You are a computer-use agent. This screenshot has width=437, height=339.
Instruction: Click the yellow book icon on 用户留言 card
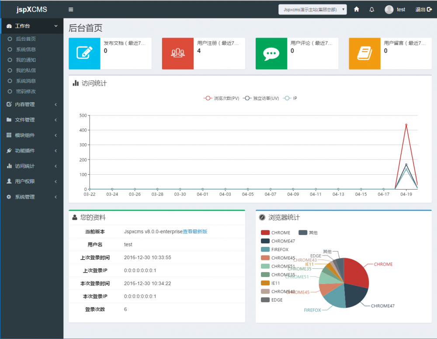(364, 53)
